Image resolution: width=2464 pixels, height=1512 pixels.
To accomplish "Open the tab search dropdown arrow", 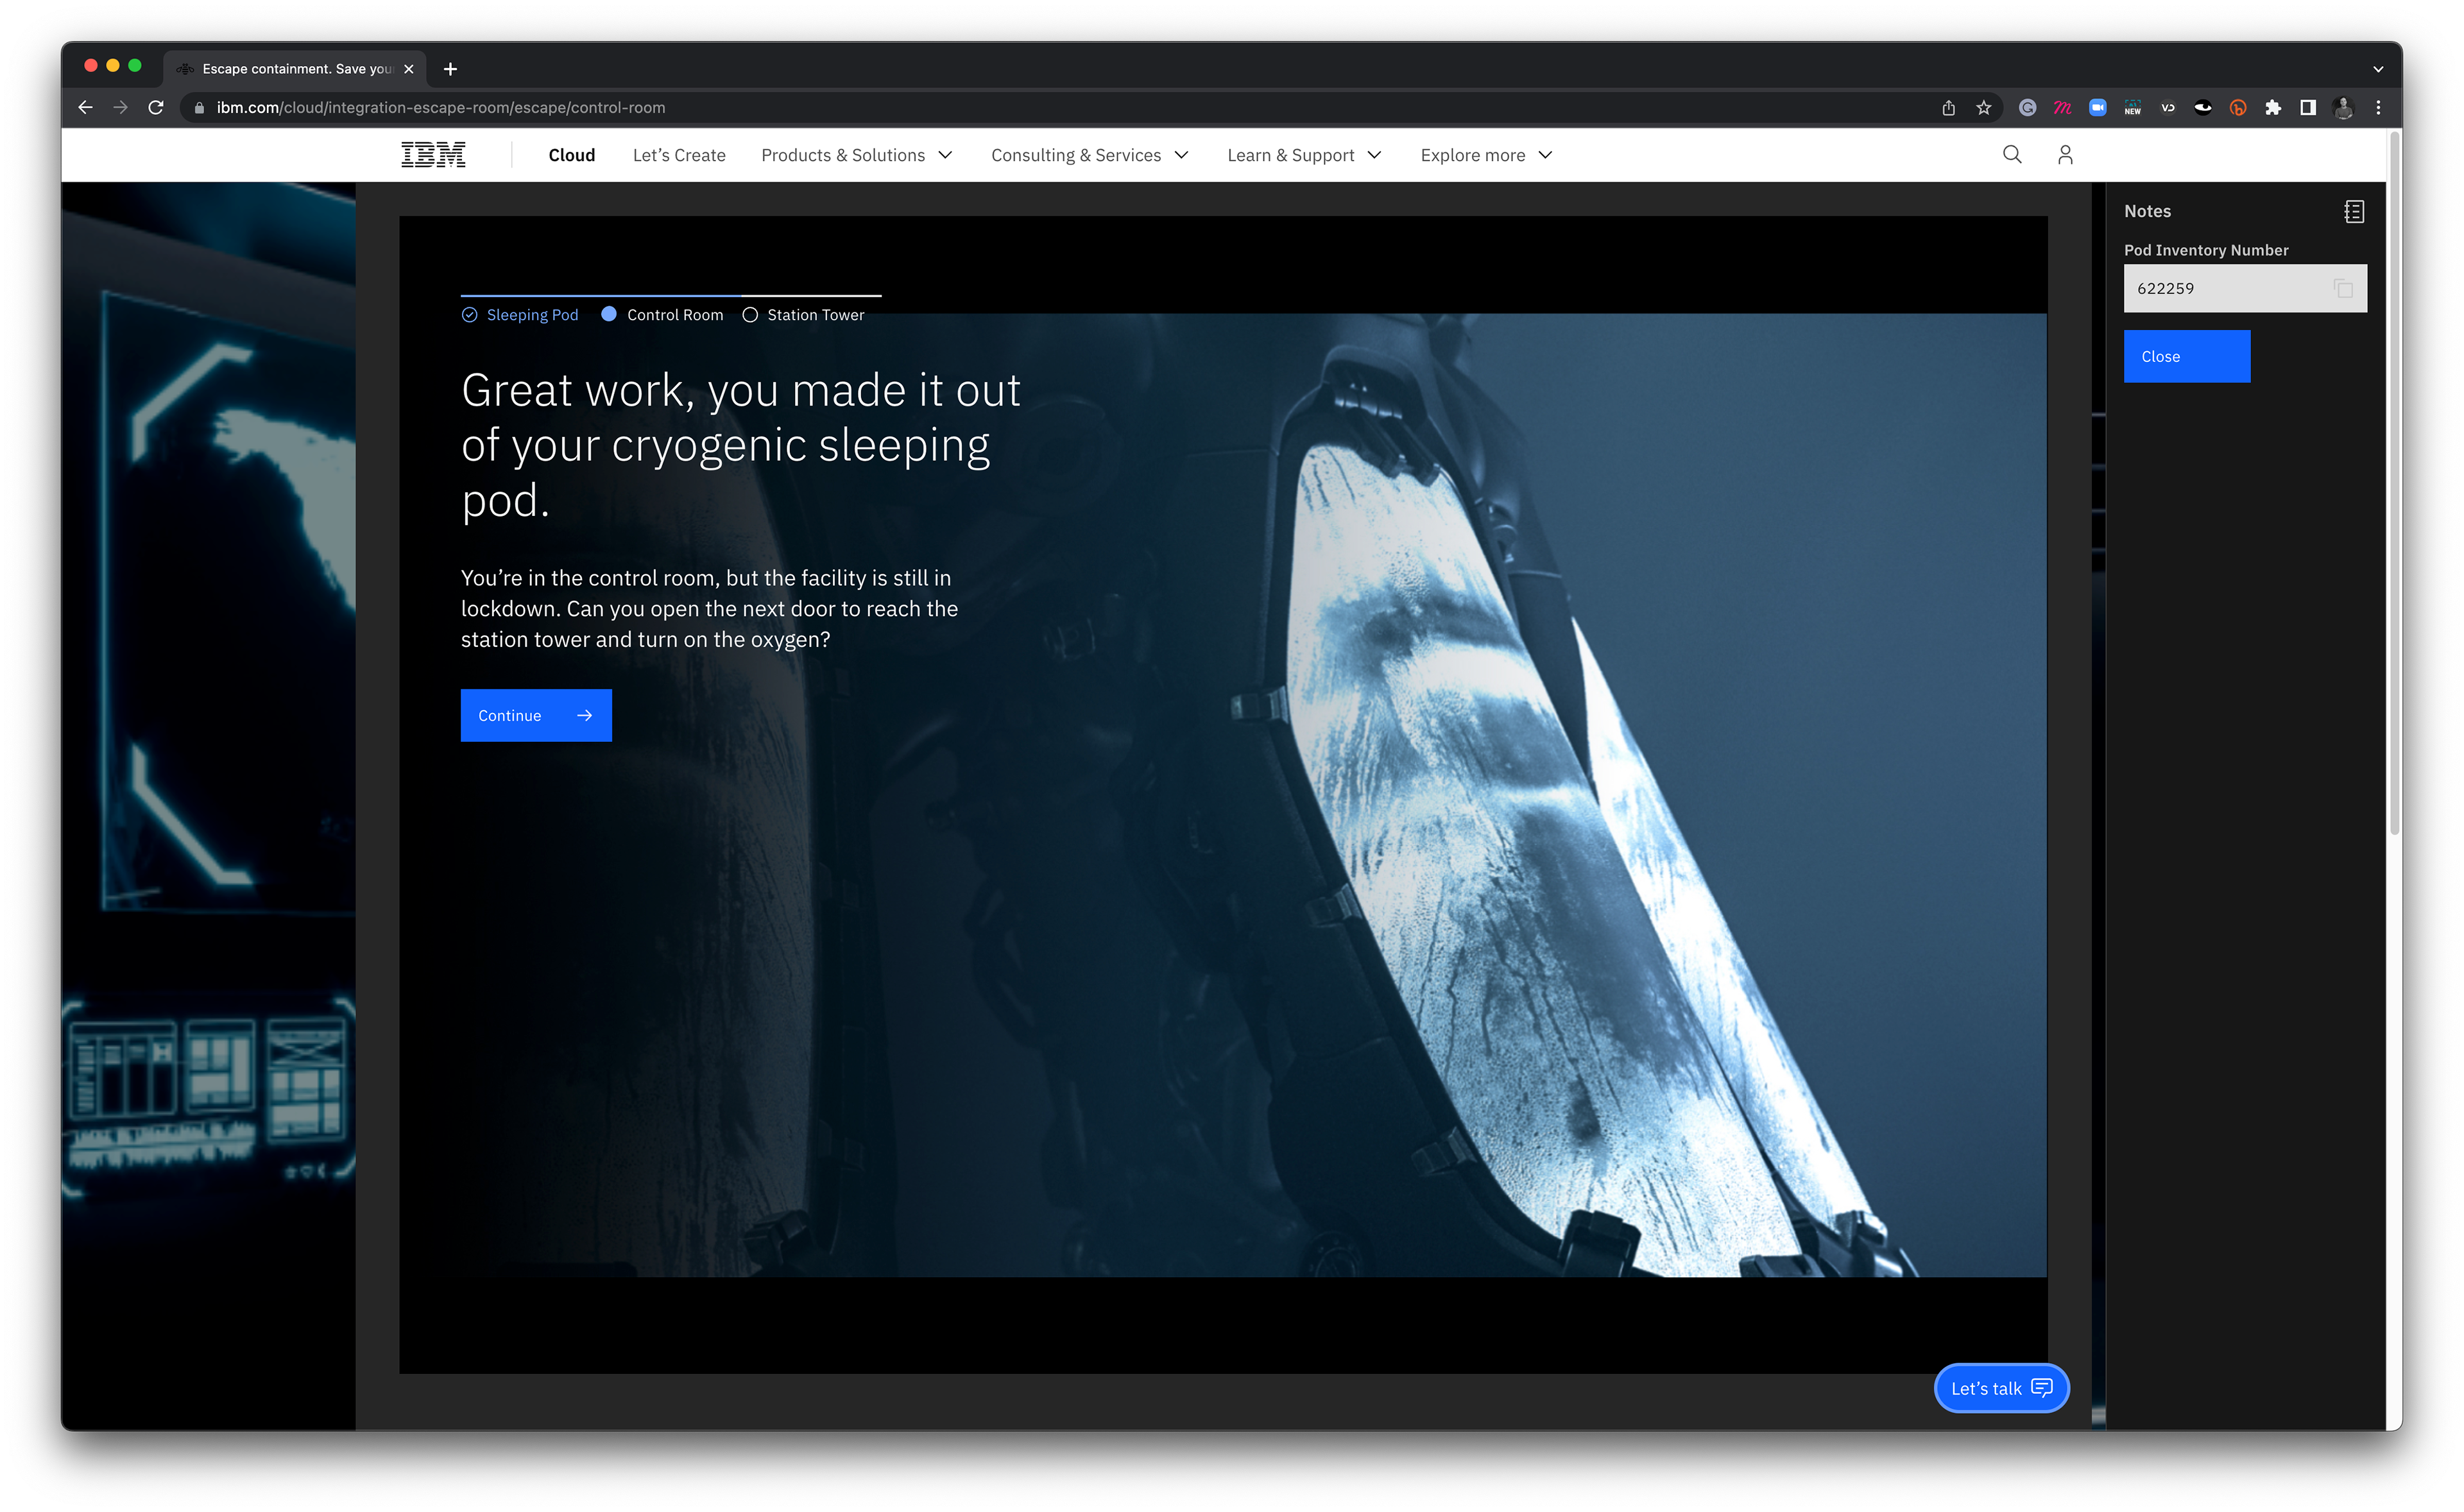I will point(2378,69).
